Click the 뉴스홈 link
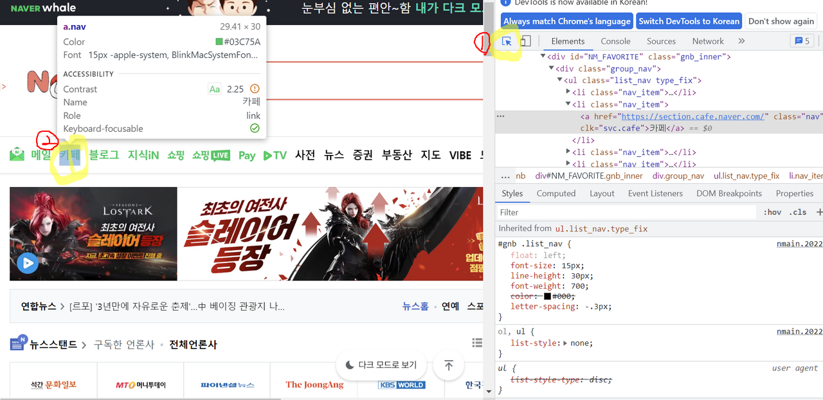This screenshot has width=823, height=400. coord(415,306)
